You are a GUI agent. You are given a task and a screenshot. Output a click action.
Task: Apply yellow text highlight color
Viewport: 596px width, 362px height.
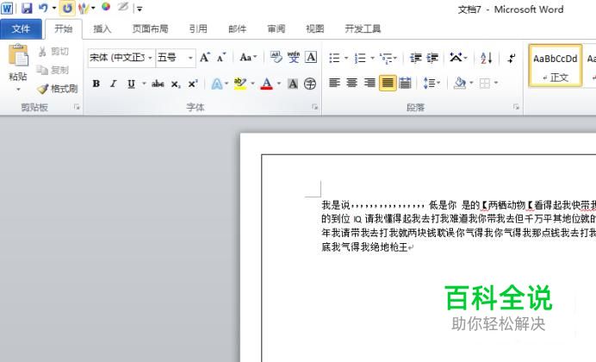tap(240, 84)
